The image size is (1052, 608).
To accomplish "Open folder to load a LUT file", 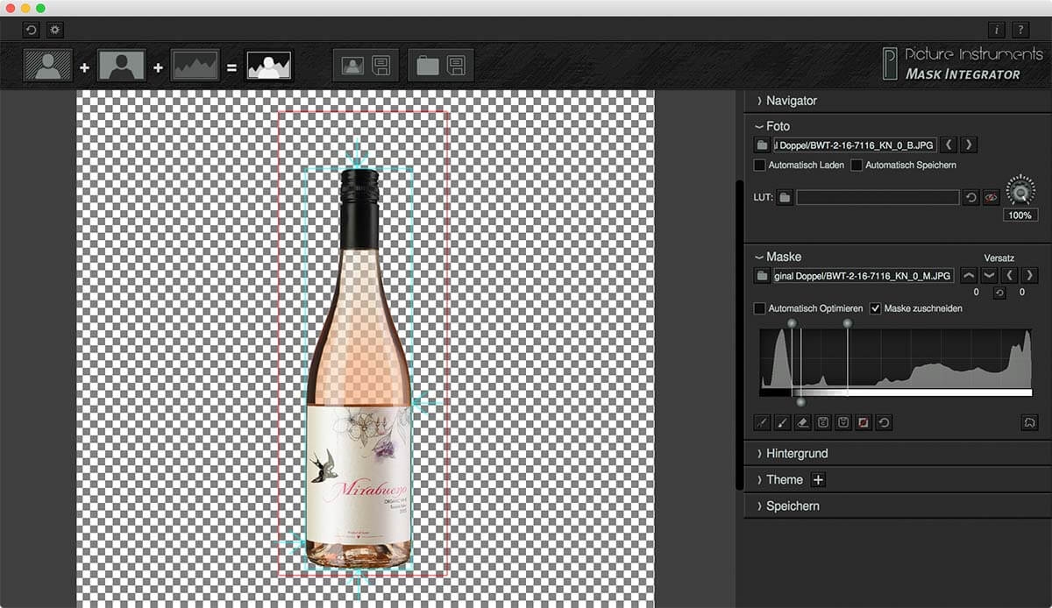I will click(785, 198).
